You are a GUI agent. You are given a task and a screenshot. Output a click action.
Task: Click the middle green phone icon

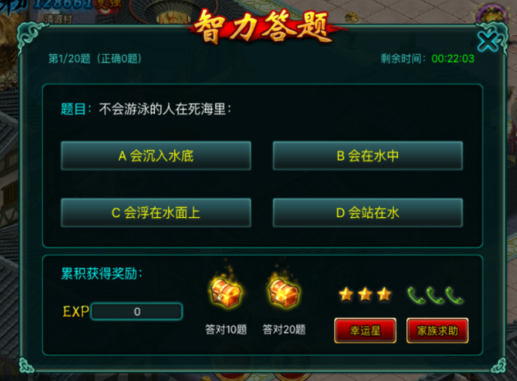click(x=435, y=296)
